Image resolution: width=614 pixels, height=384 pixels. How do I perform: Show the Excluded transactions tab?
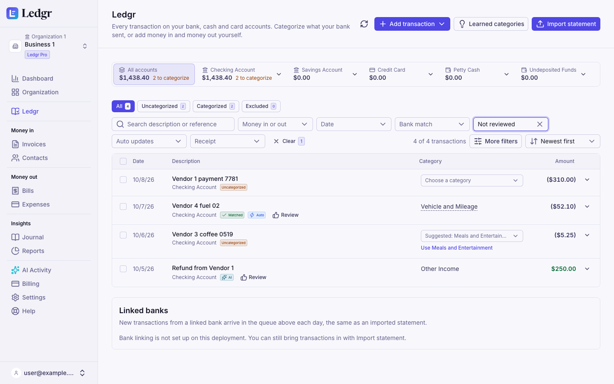(x=261, y=106)
